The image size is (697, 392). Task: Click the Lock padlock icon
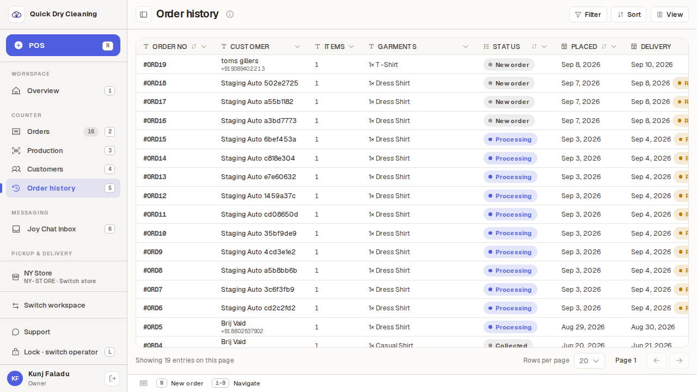coord(16,352)
